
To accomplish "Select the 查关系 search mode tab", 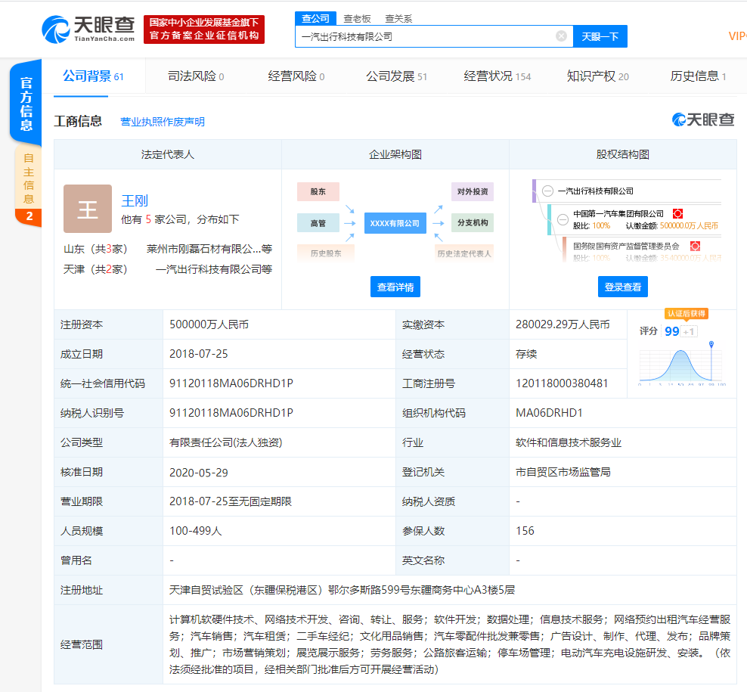I will click(398, 18).
